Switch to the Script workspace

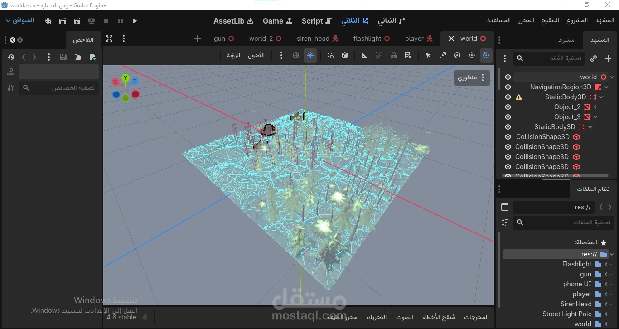pos(317,21)
